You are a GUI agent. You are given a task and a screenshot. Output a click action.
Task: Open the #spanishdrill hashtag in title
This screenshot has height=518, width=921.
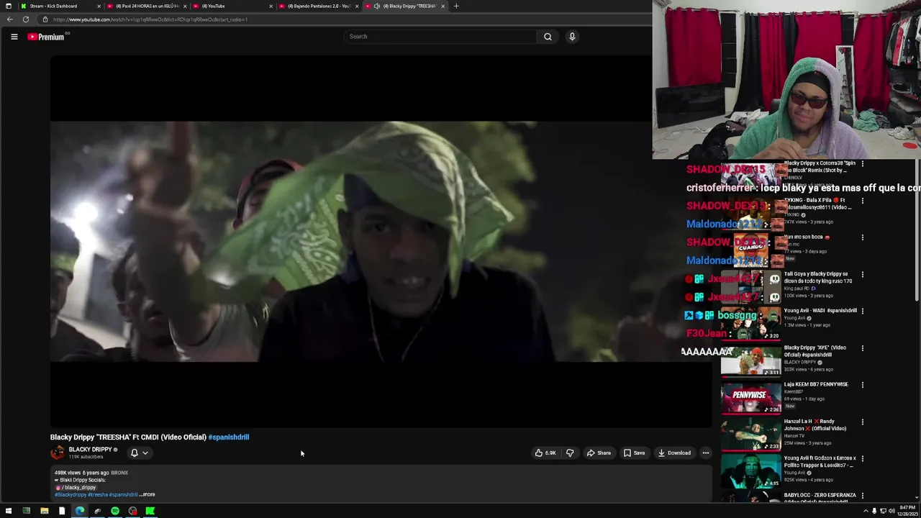click(x=229, y=437)
